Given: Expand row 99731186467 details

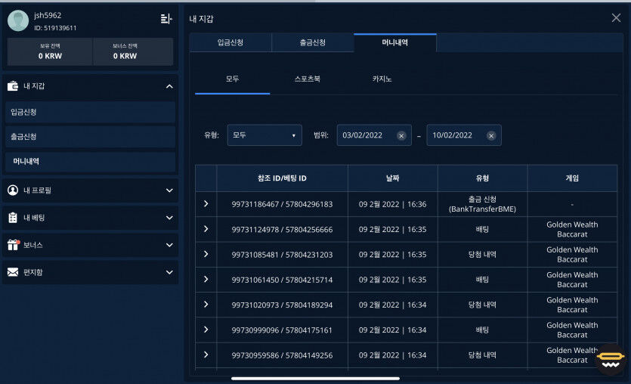Looking at the screenshot, I should tap(206, 203).
